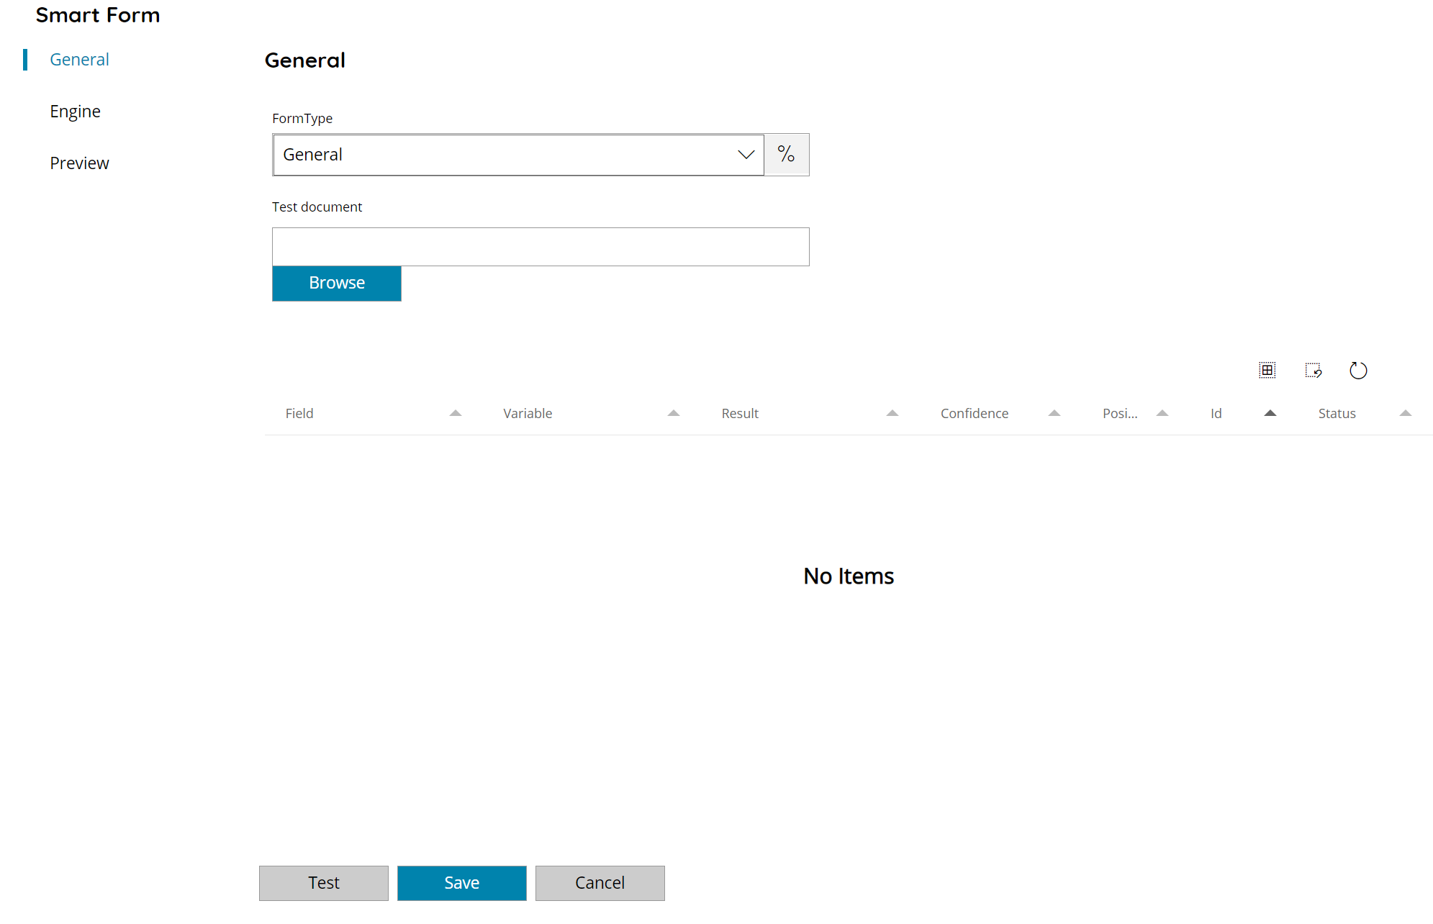Select the General section in sidebar
Screen dimensions: 1433x924
79,59
